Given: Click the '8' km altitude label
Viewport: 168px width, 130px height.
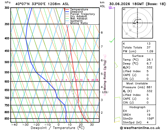Looking at the screenshot, I should coord(102,33).
